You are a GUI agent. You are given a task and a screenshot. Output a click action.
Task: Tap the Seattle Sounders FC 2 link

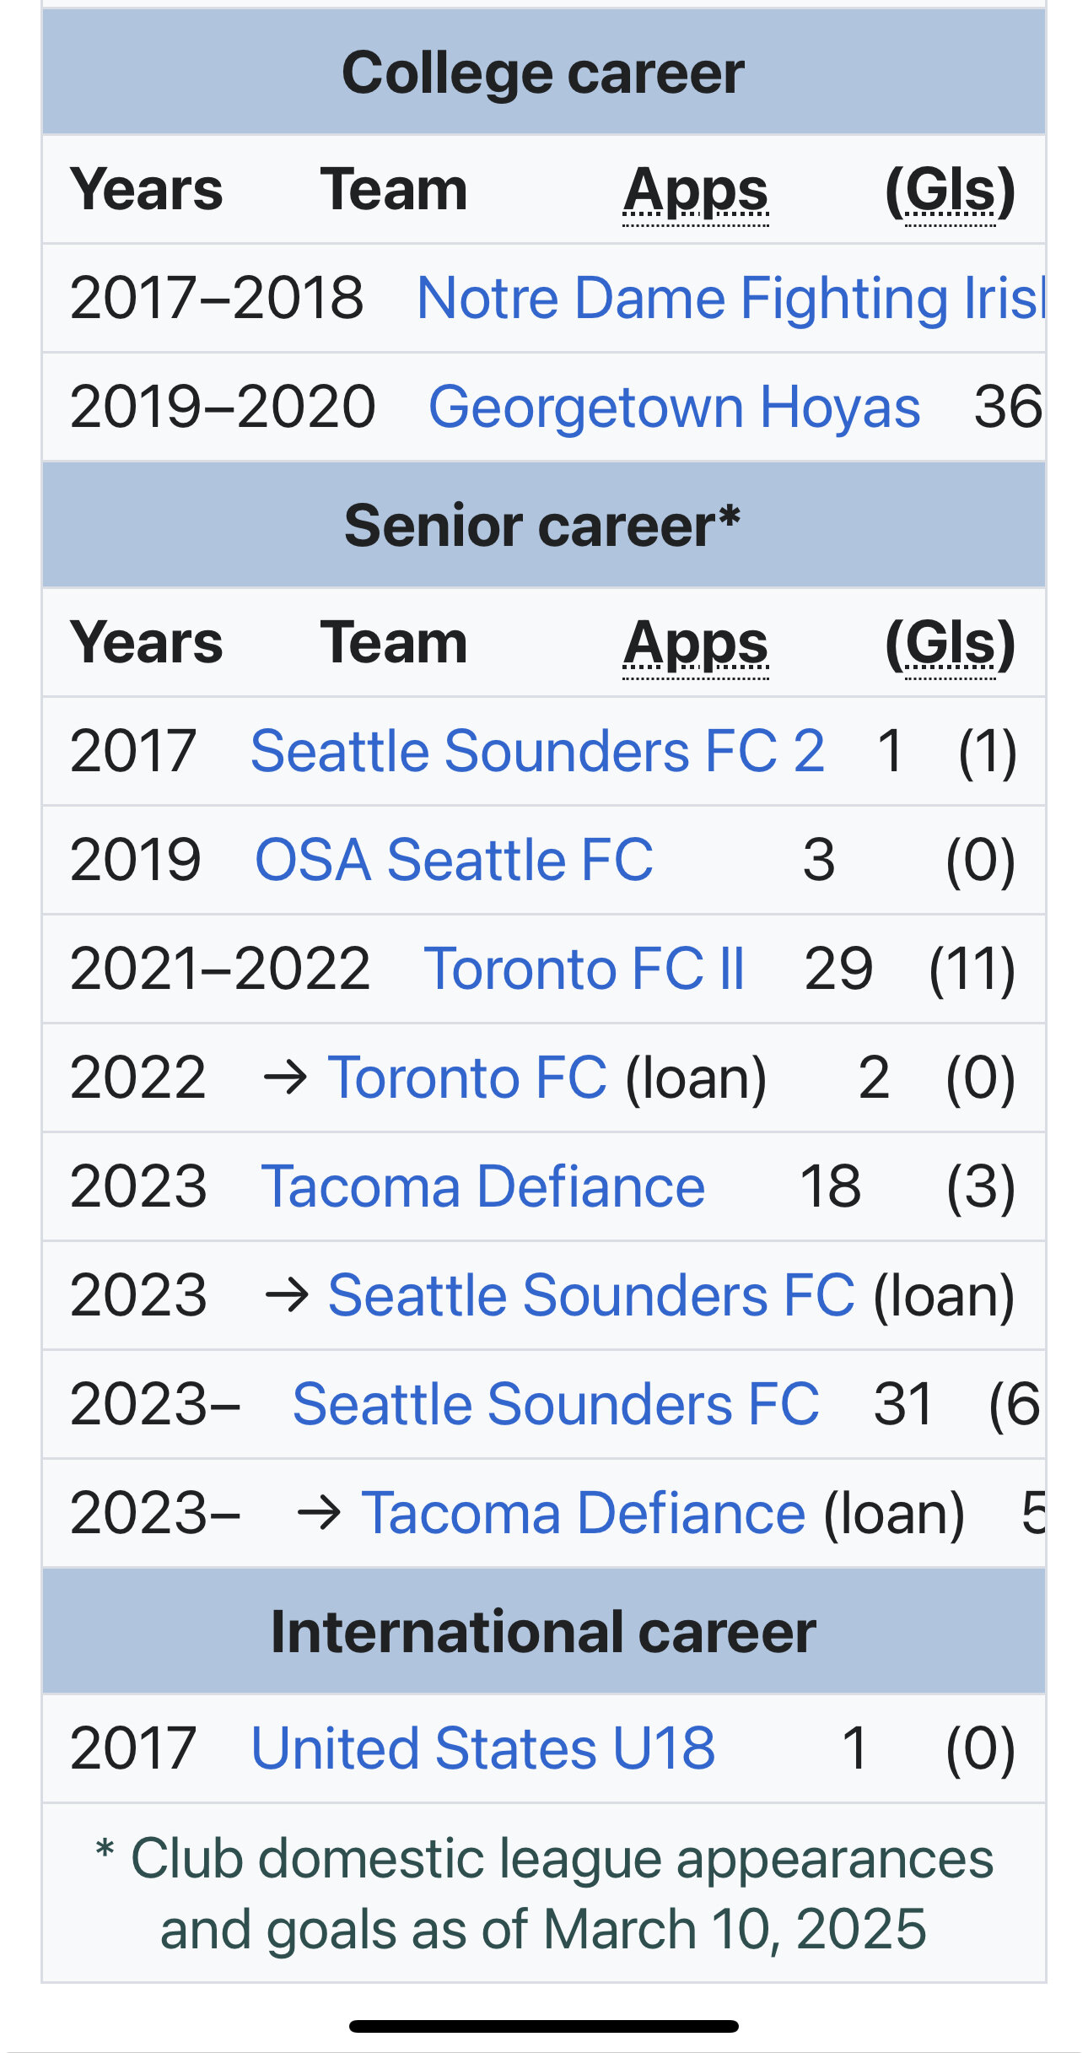click(537, 751)
